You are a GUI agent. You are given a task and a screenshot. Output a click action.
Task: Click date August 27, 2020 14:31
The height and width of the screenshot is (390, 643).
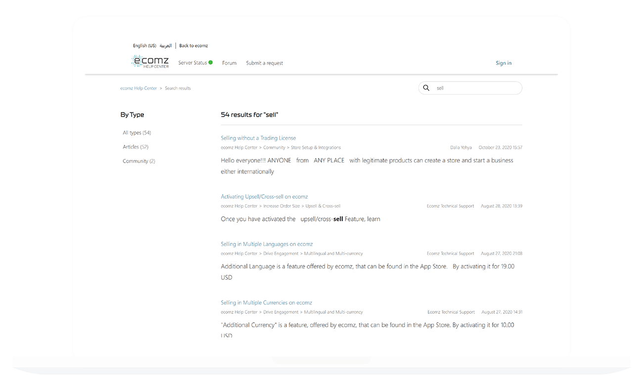pos(502,312)
